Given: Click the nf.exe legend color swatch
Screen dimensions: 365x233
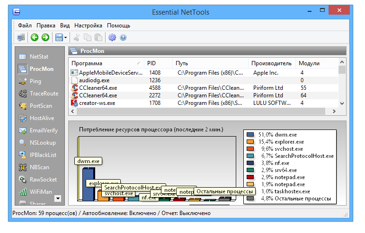Looking at the screenshot, I should pos(250,163).
